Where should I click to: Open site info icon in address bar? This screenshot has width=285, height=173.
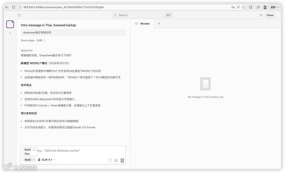point(21,7)
